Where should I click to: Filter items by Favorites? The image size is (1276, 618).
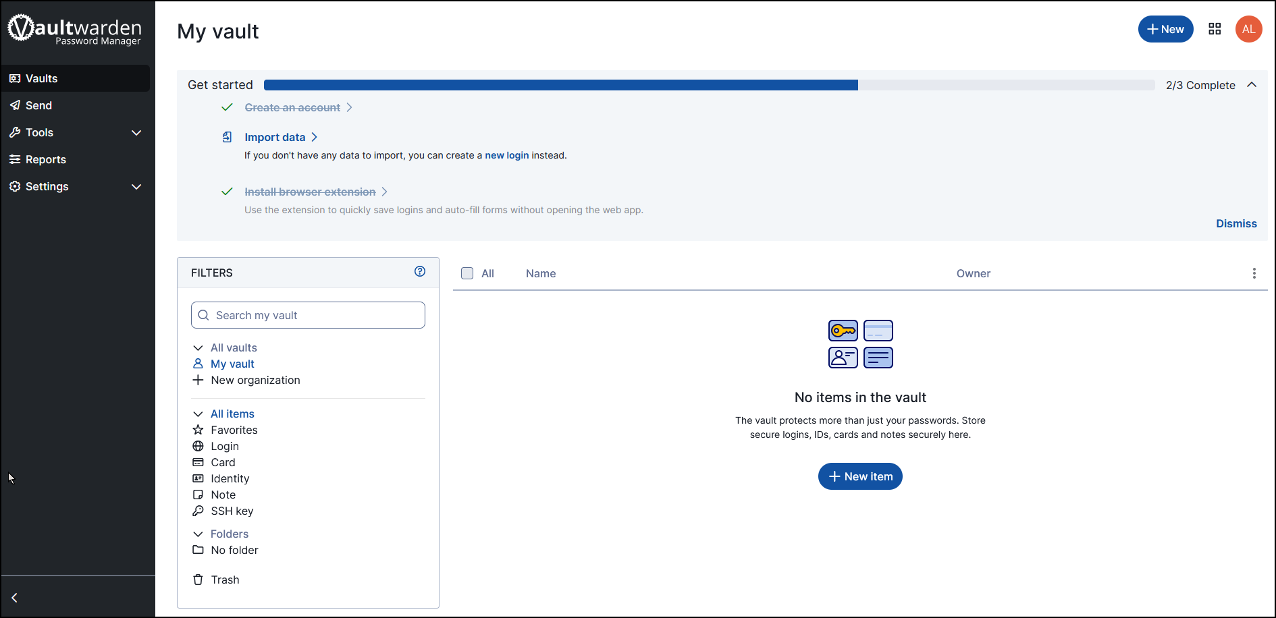point(234,430)
